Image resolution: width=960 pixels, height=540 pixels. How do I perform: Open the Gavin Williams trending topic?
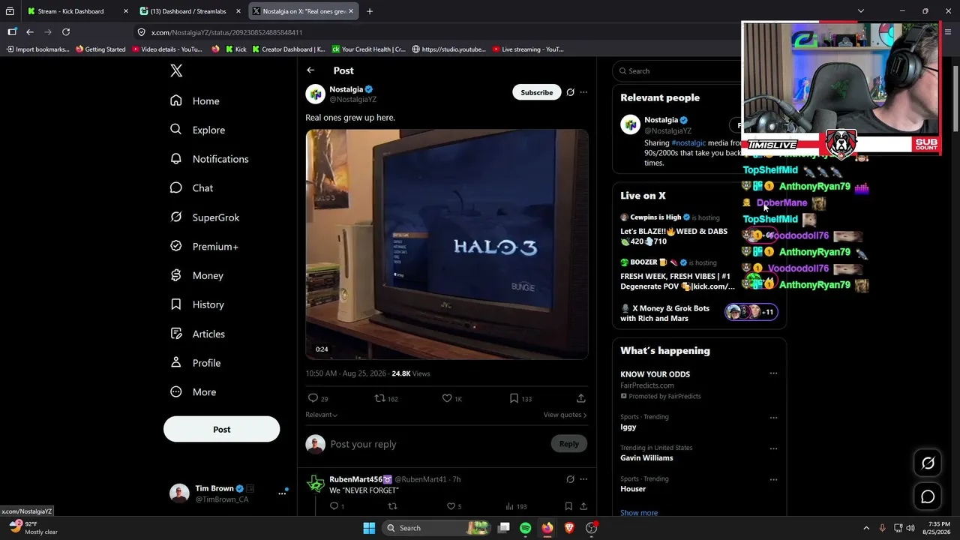tap(646, 458)
